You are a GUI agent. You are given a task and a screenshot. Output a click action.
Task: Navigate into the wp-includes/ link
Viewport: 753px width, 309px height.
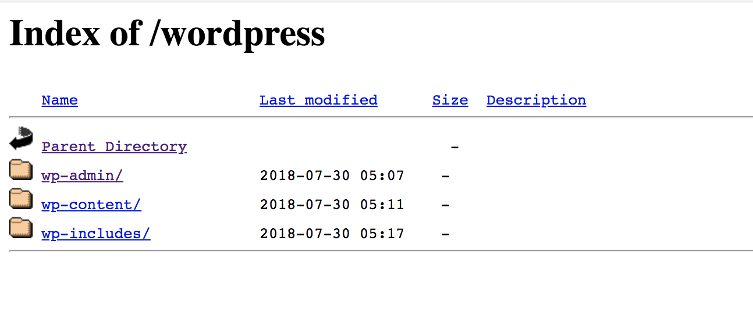point(96,234)
